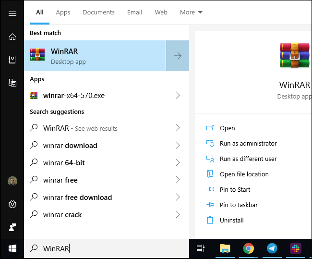312x259 pixels.
Task: Open Telegram from the taskbar
Action: 272,248
